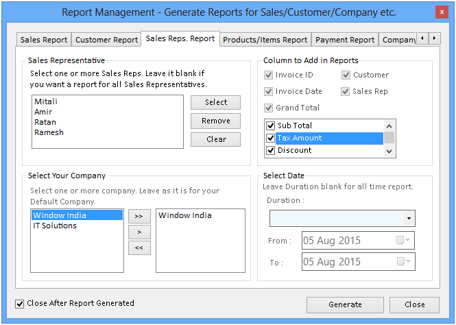Uncheck the Tax Amount column
The image size is (456, 325).
[270, 138]
